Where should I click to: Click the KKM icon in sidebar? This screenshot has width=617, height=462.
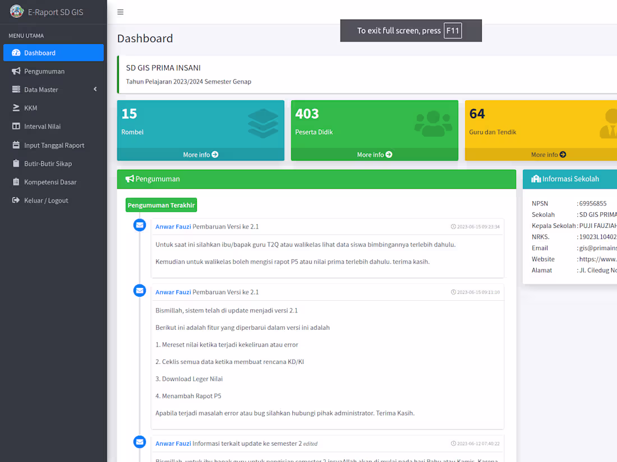16,108
